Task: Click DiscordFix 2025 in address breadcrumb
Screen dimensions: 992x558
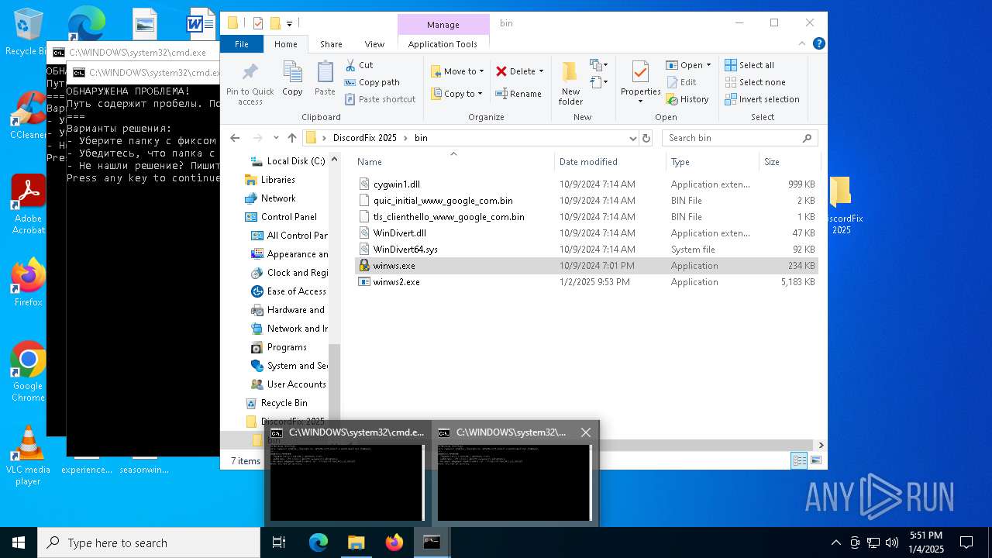Action: (364, 138)
